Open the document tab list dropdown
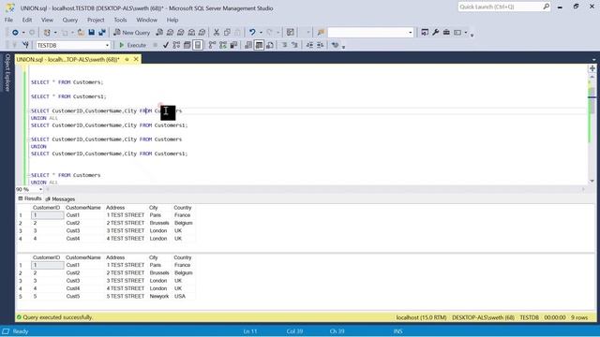 (593, 60)
